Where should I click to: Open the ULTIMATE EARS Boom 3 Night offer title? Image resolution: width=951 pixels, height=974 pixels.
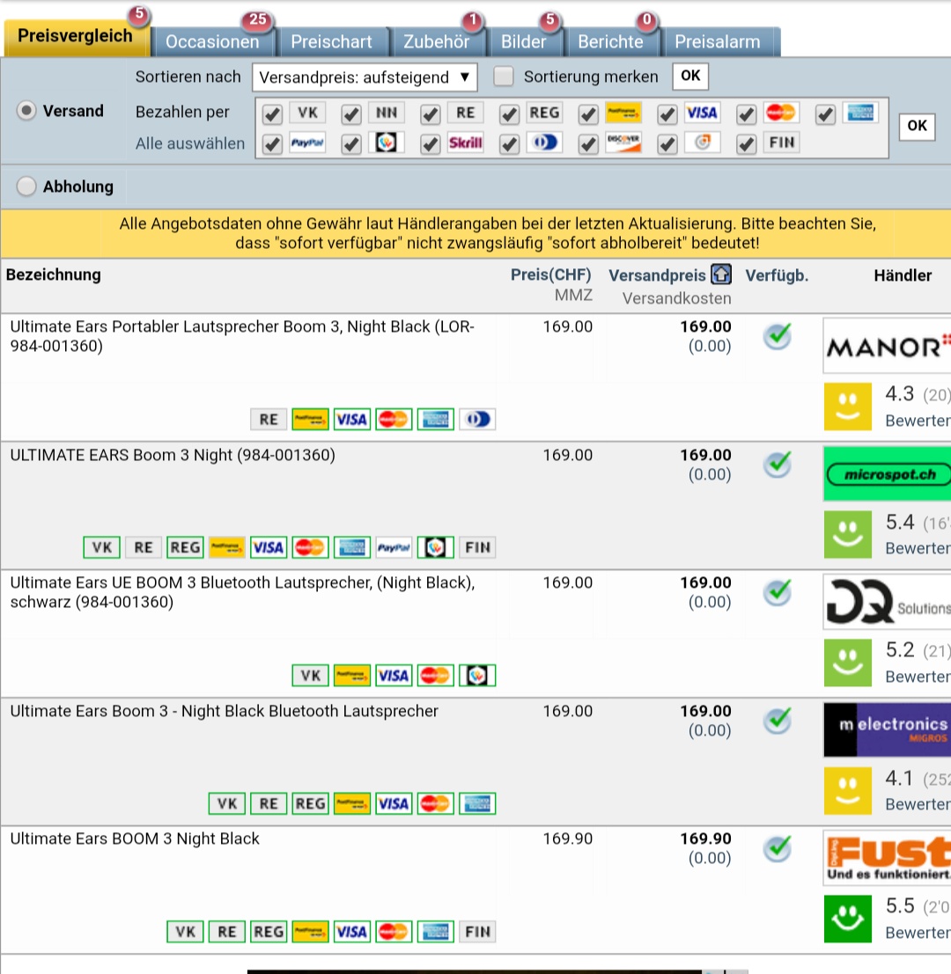[x=173, y=455]
